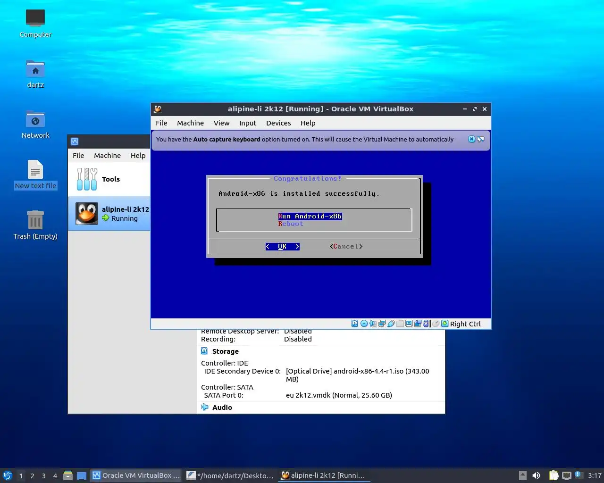Click the Optical Drive android-x86-4.4-r1.iso entry
Image resolution: width=604 pixels, height=483 pixels.
point(358,375)
